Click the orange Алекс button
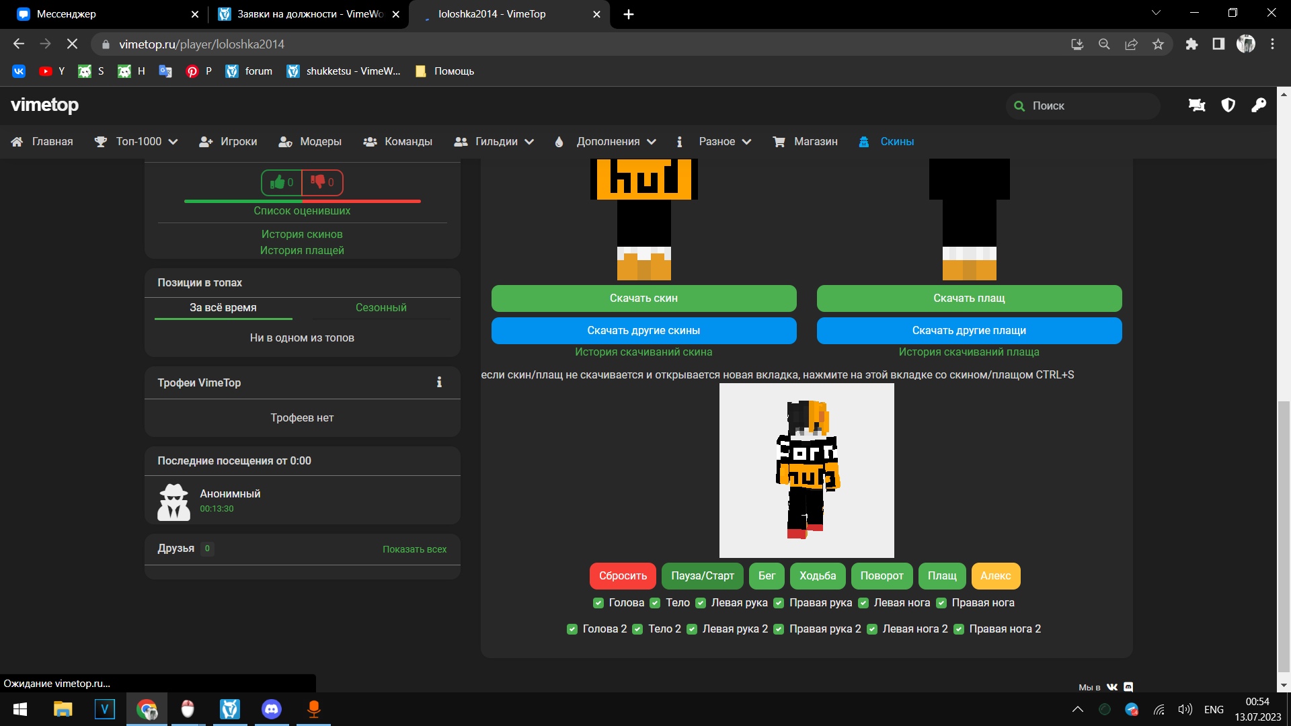The height and width of the screenshot is (726, 1291). pyautogui.click(x=995, y=576)
